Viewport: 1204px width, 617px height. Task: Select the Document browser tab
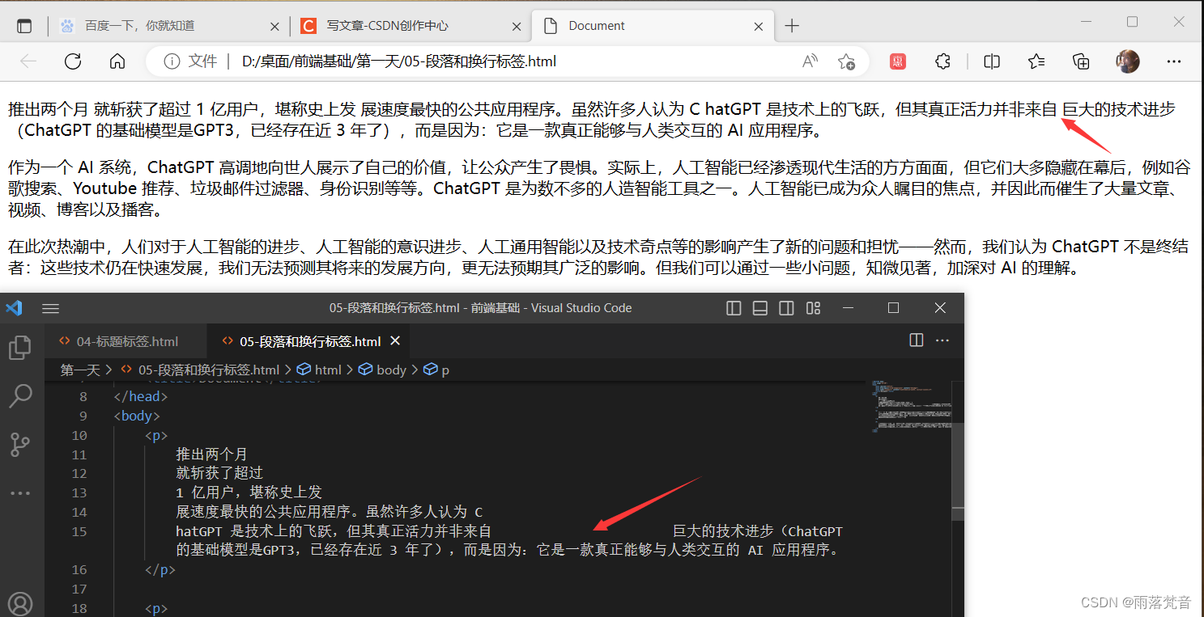652,26
